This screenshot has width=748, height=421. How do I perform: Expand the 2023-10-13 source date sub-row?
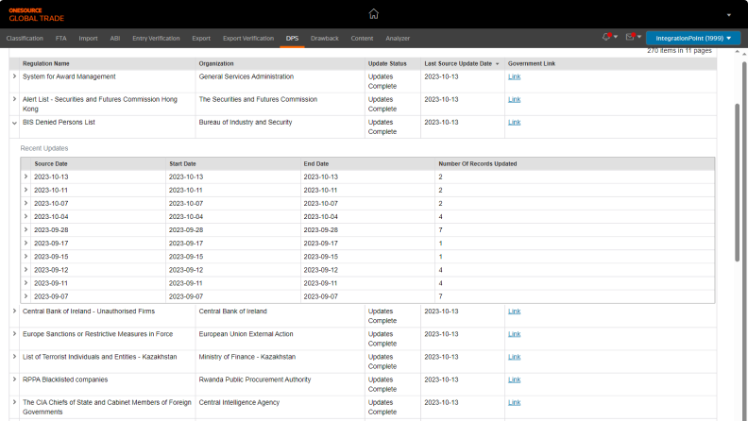click(25, 177)
